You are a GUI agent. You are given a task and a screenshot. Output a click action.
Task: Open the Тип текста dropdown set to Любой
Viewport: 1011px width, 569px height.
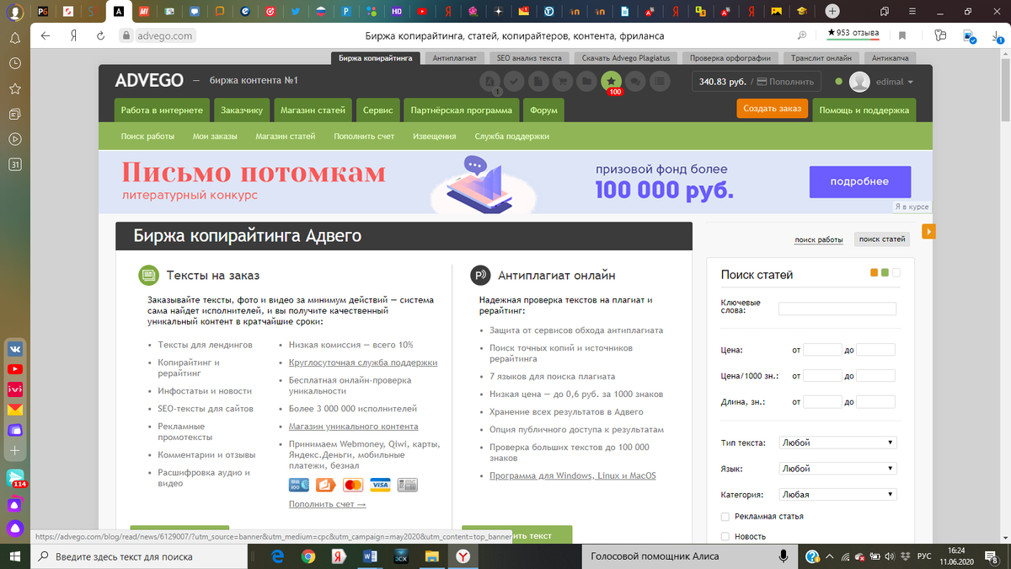click(x=837, y=442)
